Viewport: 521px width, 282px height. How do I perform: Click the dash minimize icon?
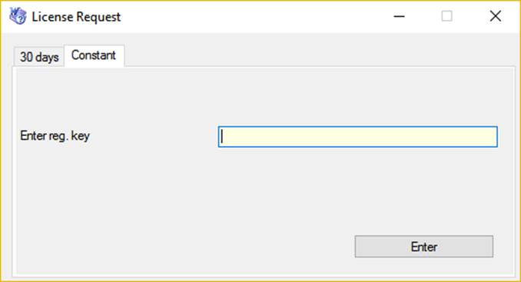coord(399,16)
